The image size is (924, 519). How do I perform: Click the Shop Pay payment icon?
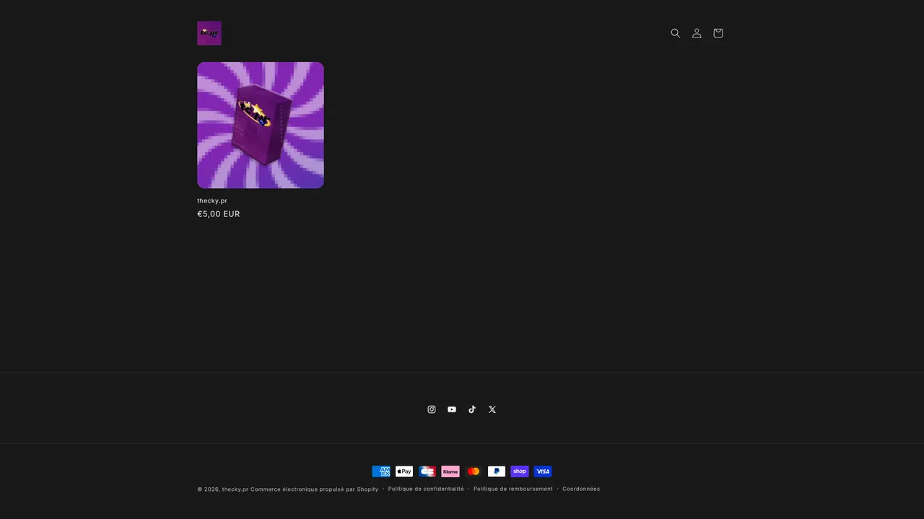coord(520,471)
